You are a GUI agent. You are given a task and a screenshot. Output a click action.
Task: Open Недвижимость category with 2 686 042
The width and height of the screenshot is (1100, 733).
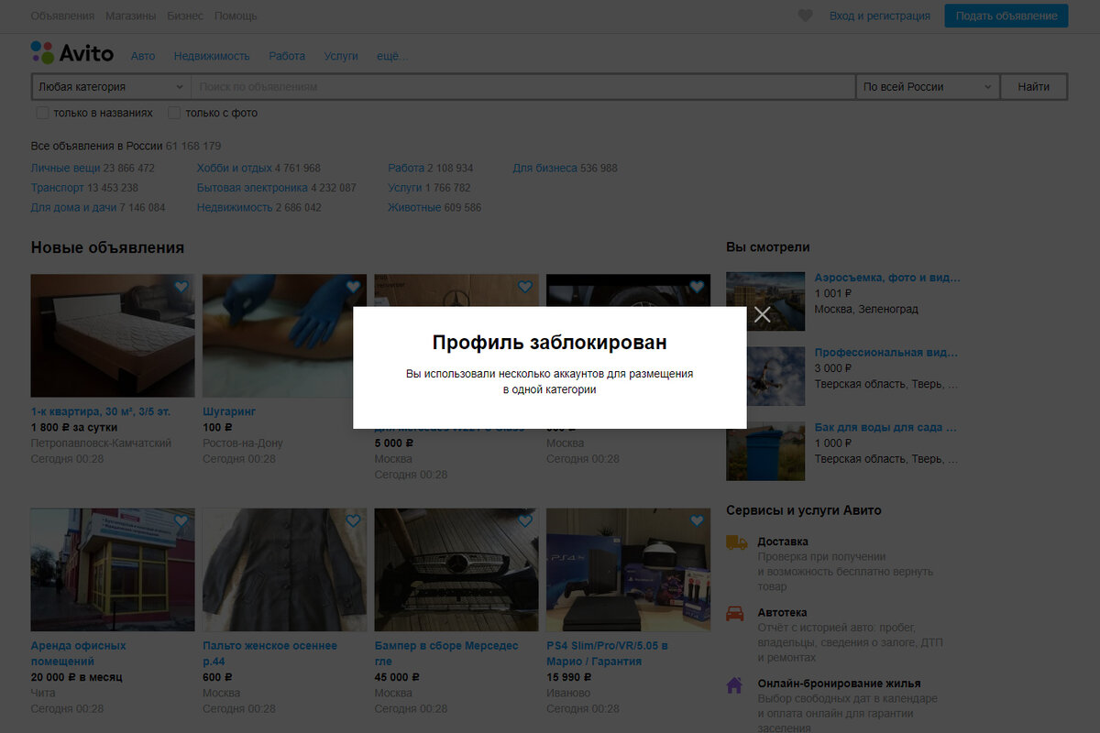click(235, 208)
